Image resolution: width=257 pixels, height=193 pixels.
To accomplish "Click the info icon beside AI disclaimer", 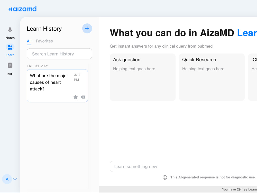I will (x=165, y=177).
